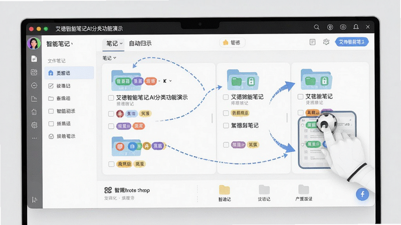Screen dimensions: 401x225
Task: Tick the 繁德新笔记 checkbox in middle card
Action: (226, 126)
